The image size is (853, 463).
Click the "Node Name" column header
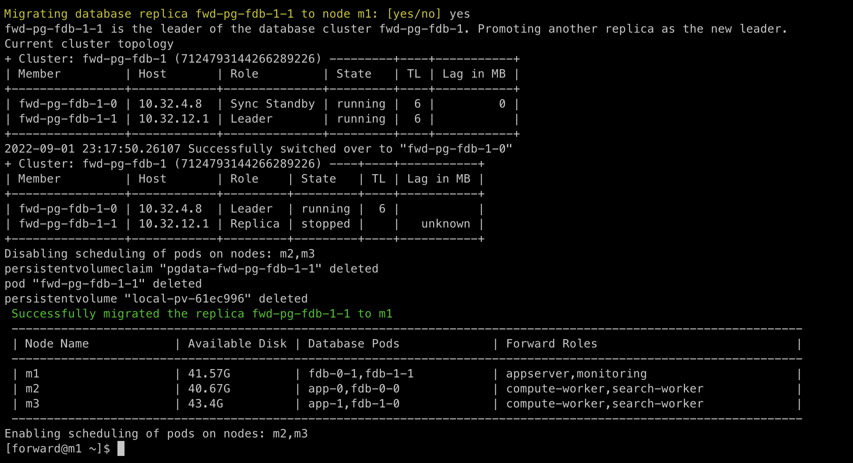coord(57,344)
